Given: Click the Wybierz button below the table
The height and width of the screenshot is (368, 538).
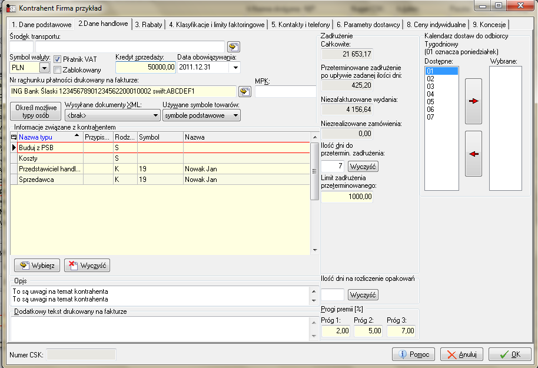Looking at the screenshot, I should tap(37, 266).
